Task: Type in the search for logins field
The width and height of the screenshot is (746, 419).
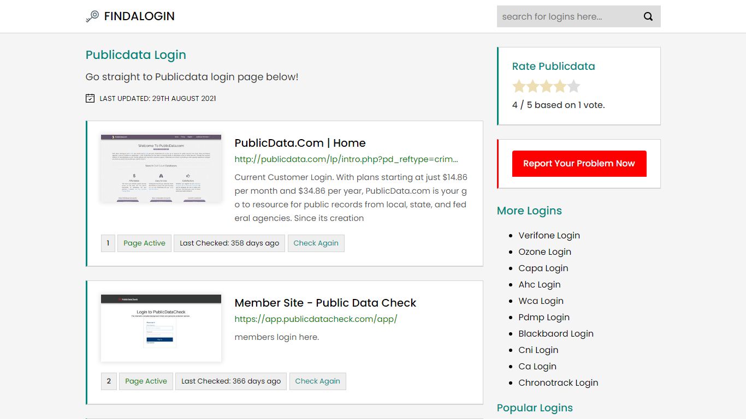Action: (565, 16)
